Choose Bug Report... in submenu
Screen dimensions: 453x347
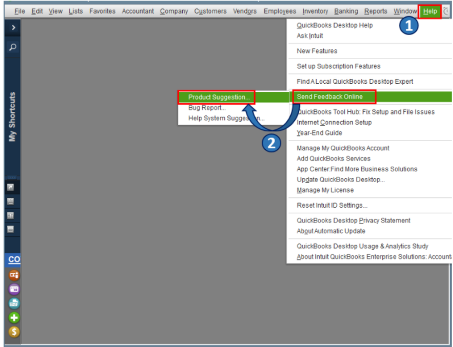tap(207, 108)
